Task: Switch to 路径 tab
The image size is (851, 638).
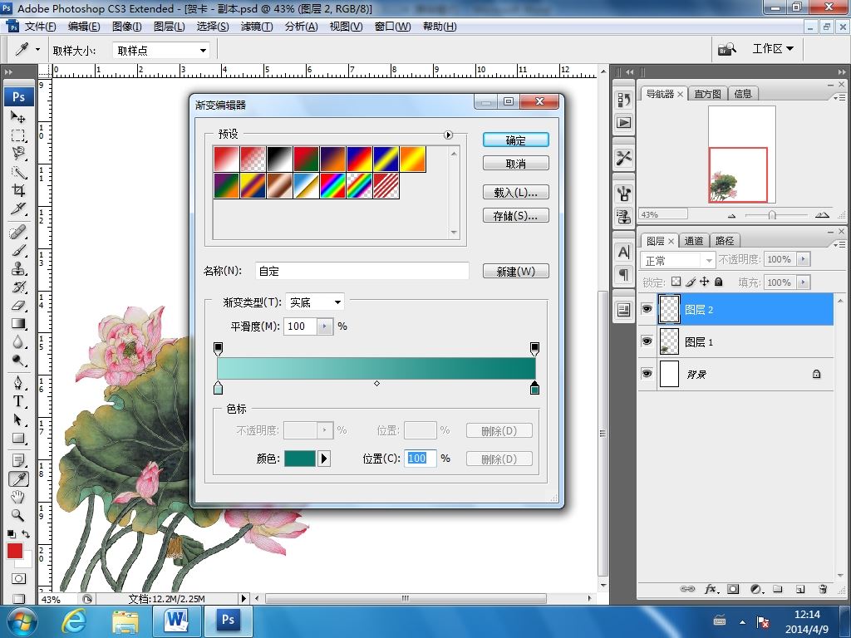Action: [x=725, y=241]
